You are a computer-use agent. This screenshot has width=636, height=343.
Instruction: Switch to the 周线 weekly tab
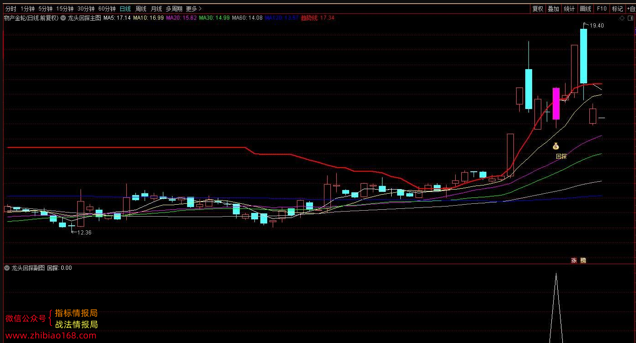coord(141,9)
